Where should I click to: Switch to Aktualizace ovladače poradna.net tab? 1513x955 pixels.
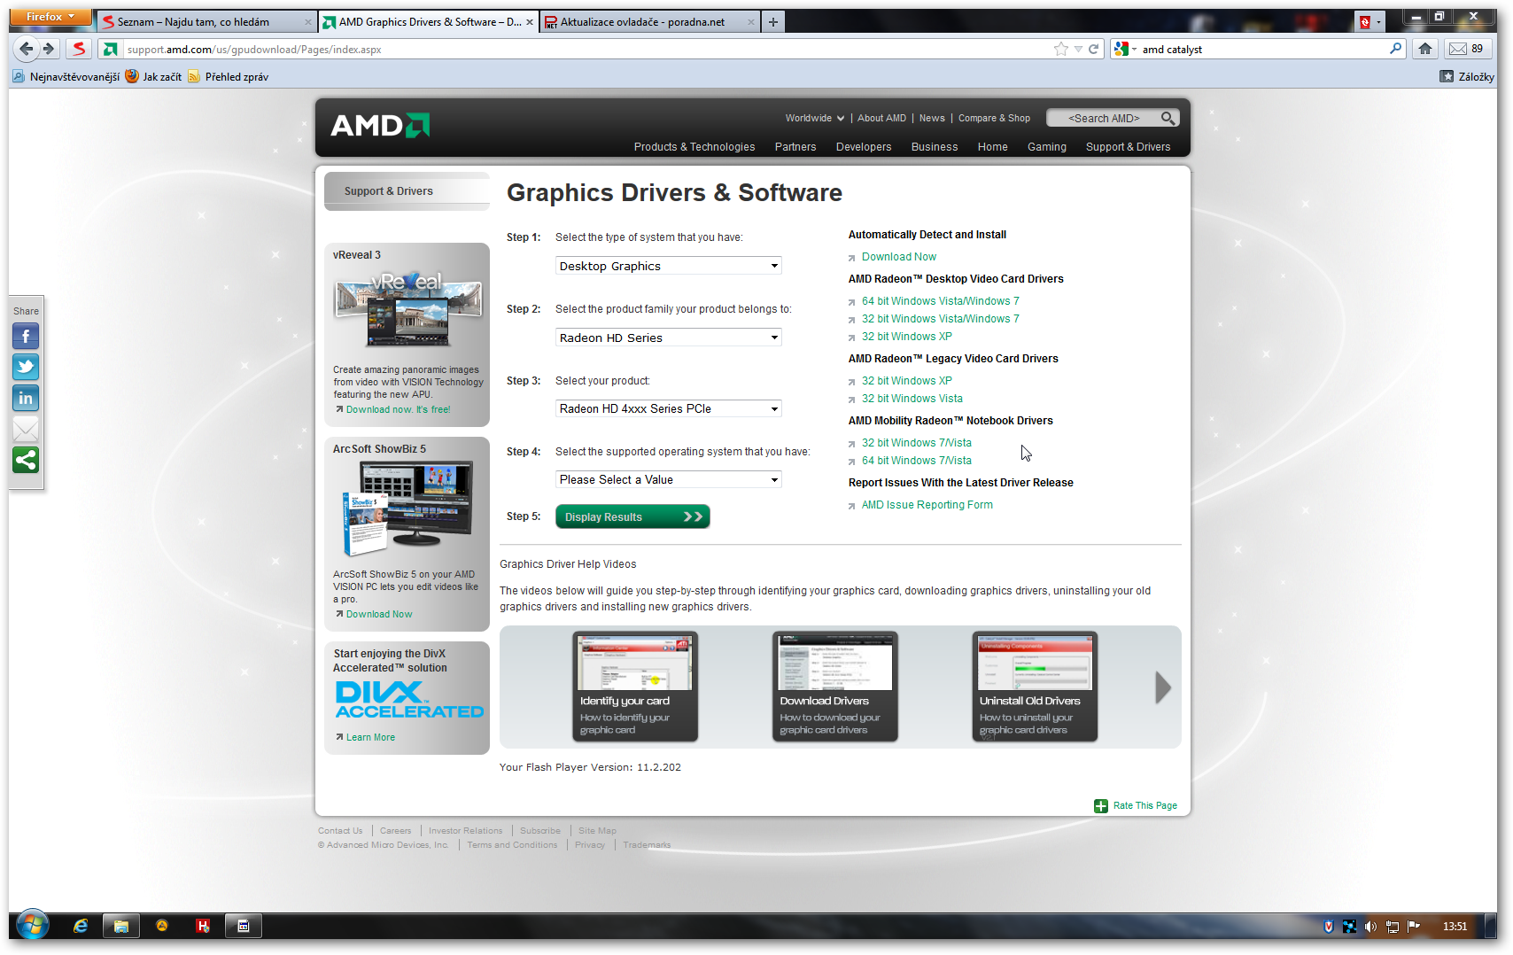click(x=649, y=22)
